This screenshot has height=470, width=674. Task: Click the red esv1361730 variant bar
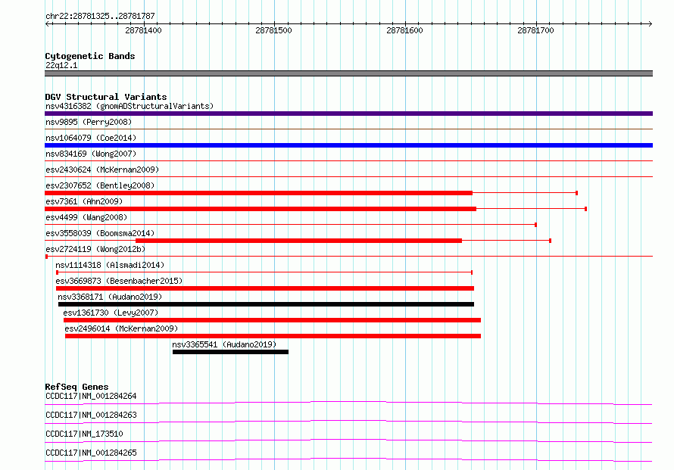(272, 320)
